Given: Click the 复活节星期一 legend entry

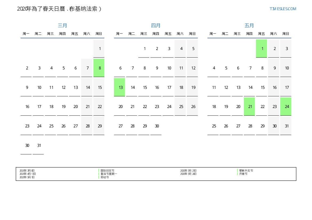Looking at the screenshot, I should (109, 174).
